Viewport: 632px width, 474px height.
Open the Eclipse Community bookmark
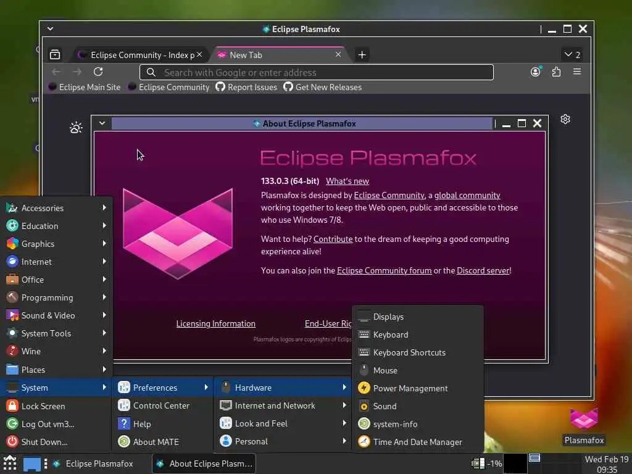[169, 87]
